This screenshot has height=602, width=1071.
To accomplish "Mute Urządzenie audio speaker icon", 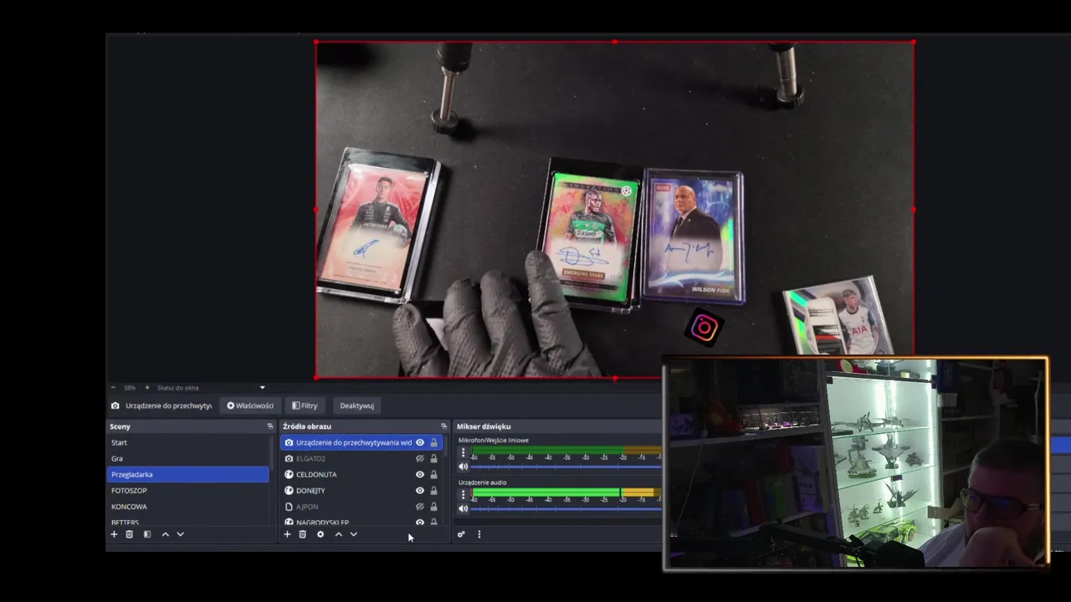I will pos(463,508).
